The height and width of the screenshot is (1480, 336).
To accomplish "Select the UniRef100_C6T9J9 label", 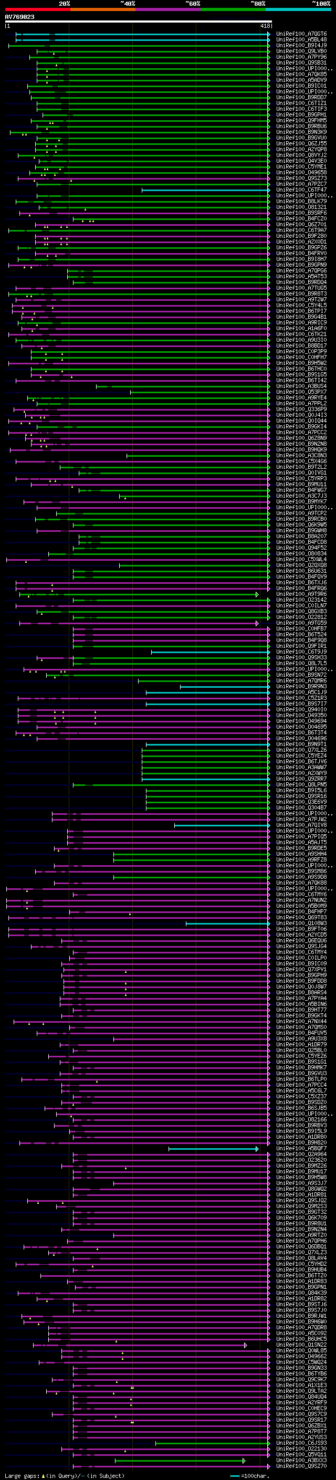I will point(301,652).
